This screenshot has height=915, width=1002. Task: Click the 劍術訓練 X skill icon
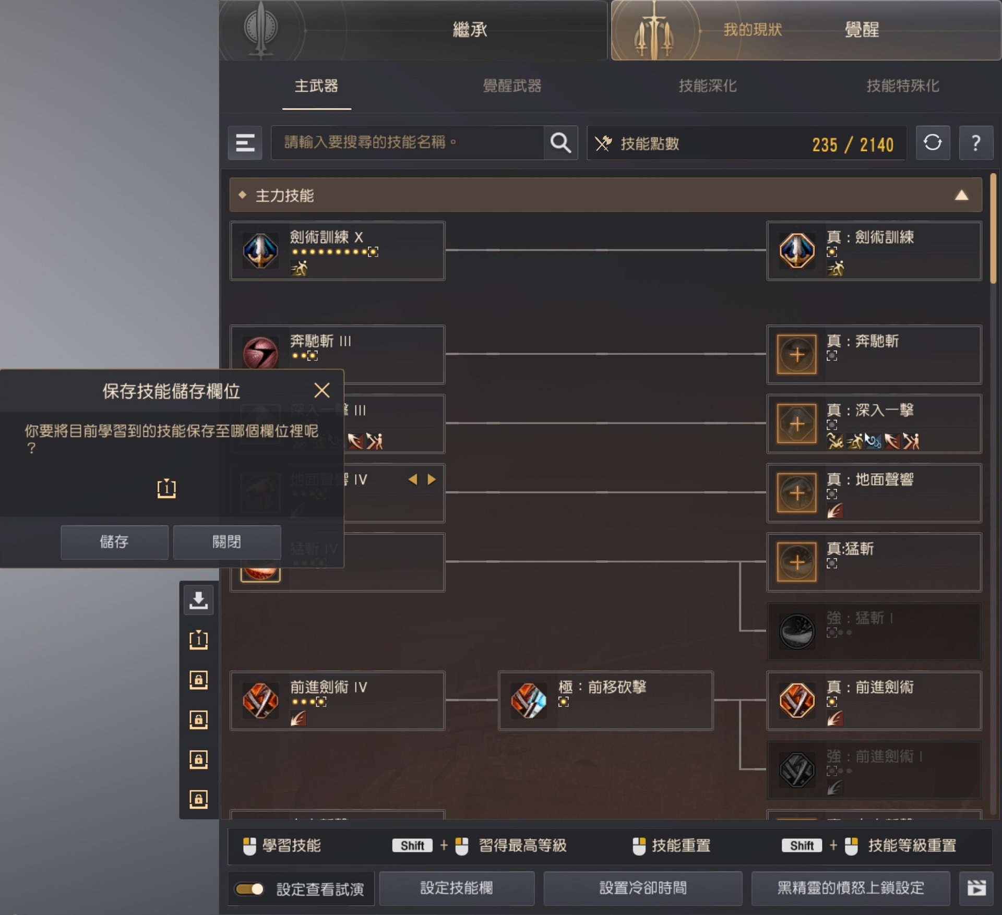coord(260,251)
